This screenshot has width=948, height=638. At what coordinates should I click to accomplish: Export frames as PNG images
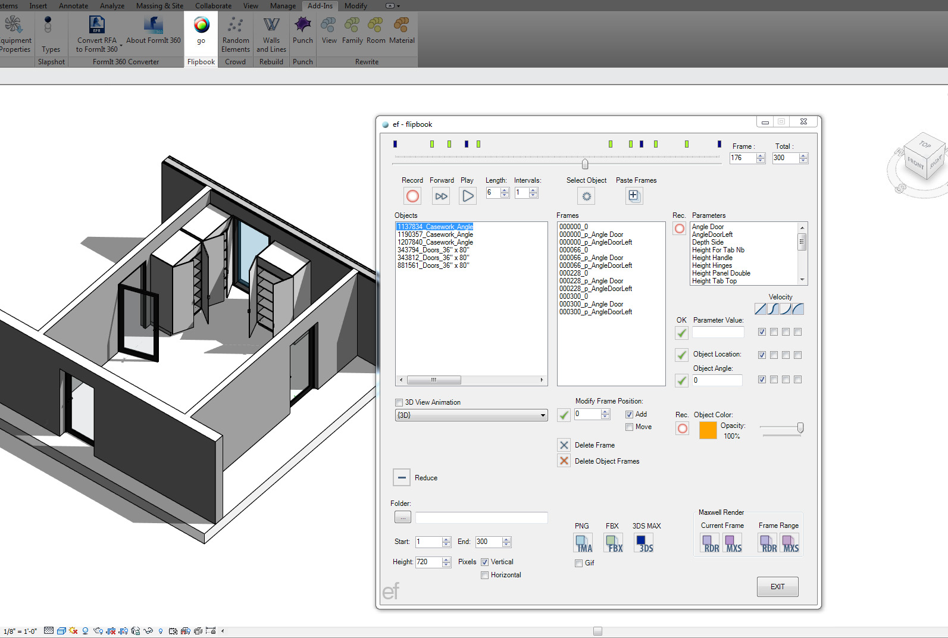pos(583,543)
